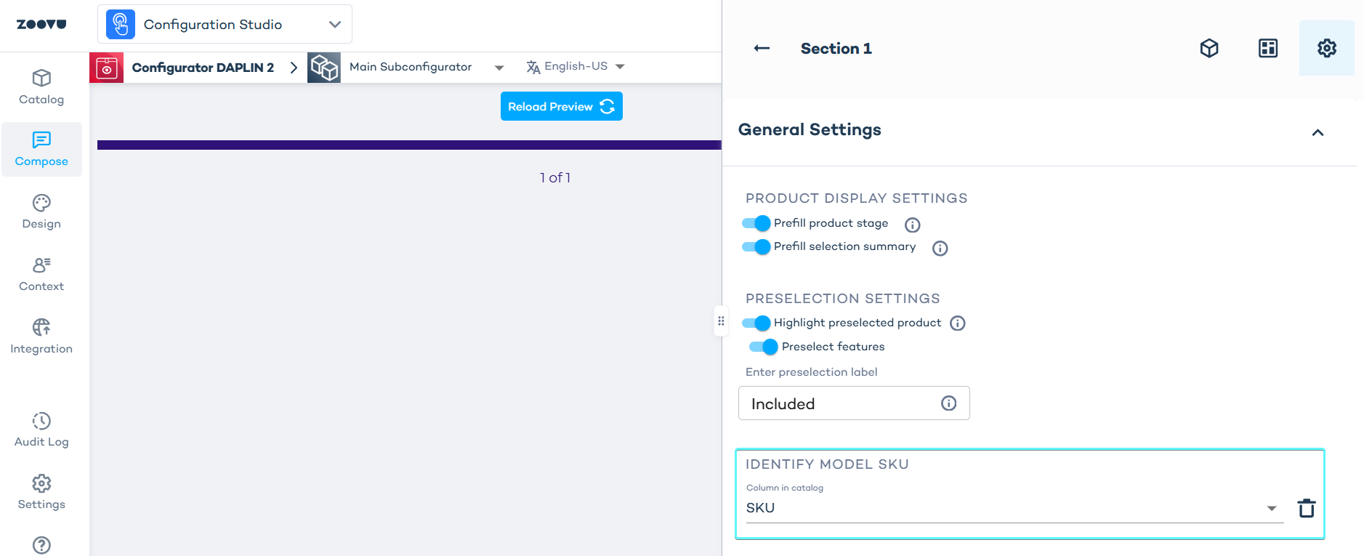Open the help question mark icon
The height and width of the screenshot is (556, 1364).
pos(41,545)
